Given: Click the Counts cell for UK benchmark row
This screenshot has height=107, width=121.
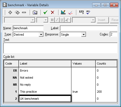Looking at the screenshot, I should coord(106,99).
